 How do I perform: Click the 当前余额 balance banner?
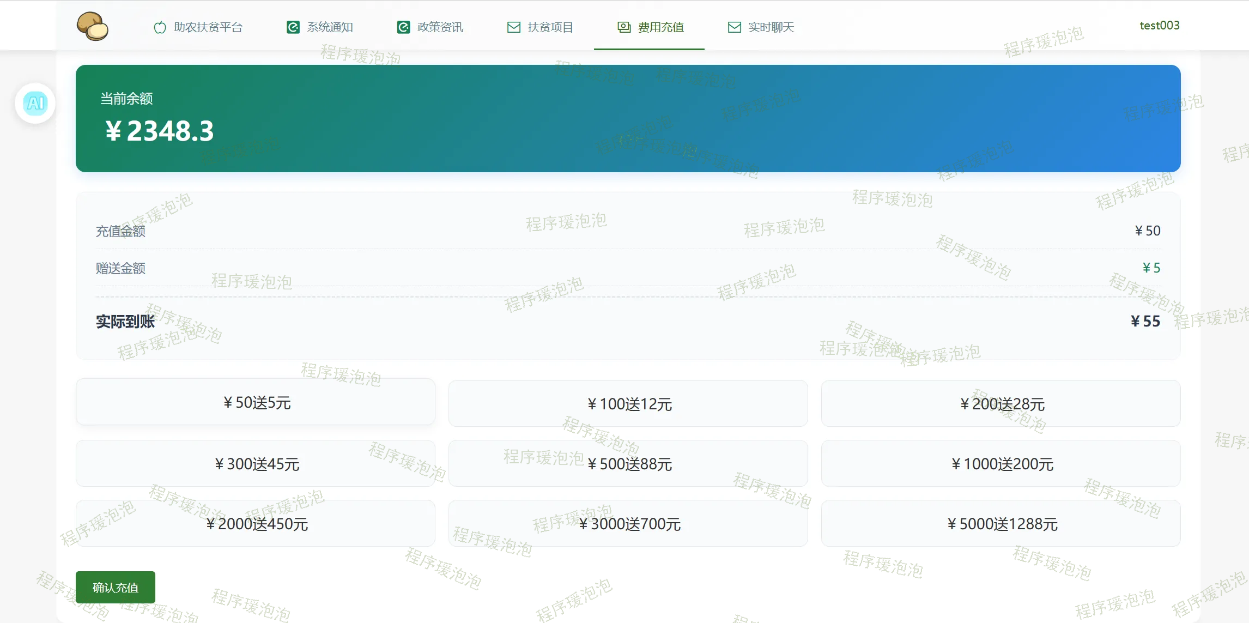(628, 118)
